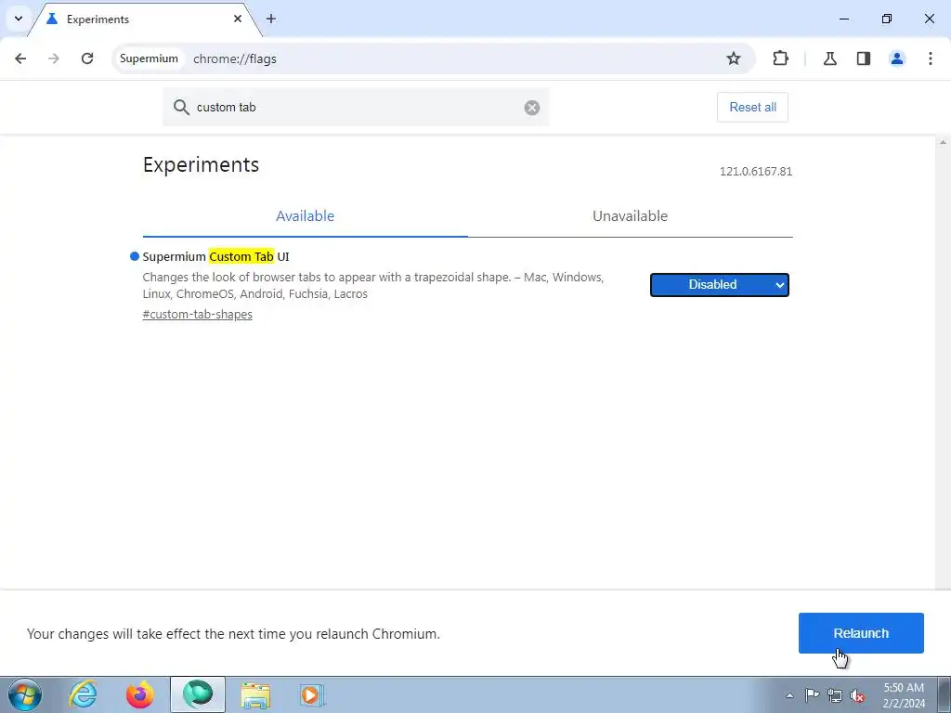Follow the #custom-tab-shapes link

(x=197, y=314)
